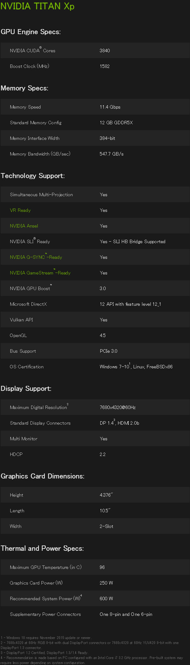
Task: Select the NVIDIA SLI Ready row
Action: click(95, 241)
